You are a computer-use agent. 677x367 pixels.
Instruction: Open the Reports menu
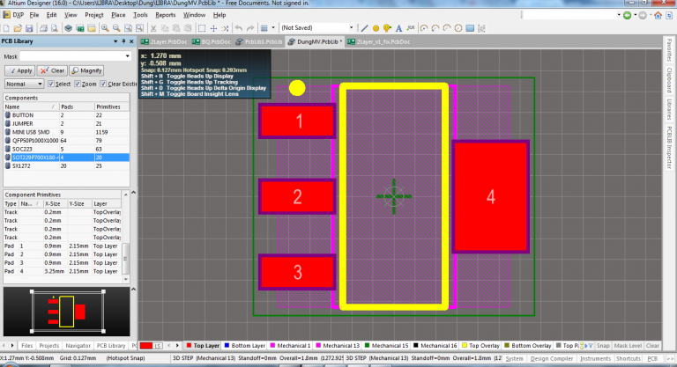coord(165,15)
